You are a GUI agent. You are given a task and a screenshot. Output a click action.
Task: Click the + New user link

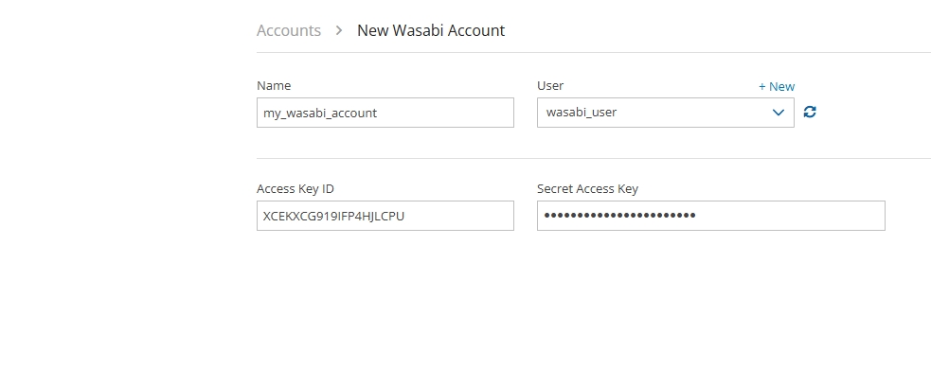coord(777,86)
